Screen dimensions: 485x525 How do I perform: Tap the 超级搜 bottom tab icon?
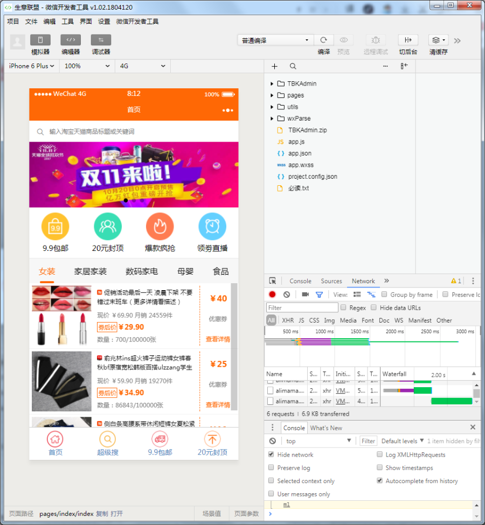108,439
